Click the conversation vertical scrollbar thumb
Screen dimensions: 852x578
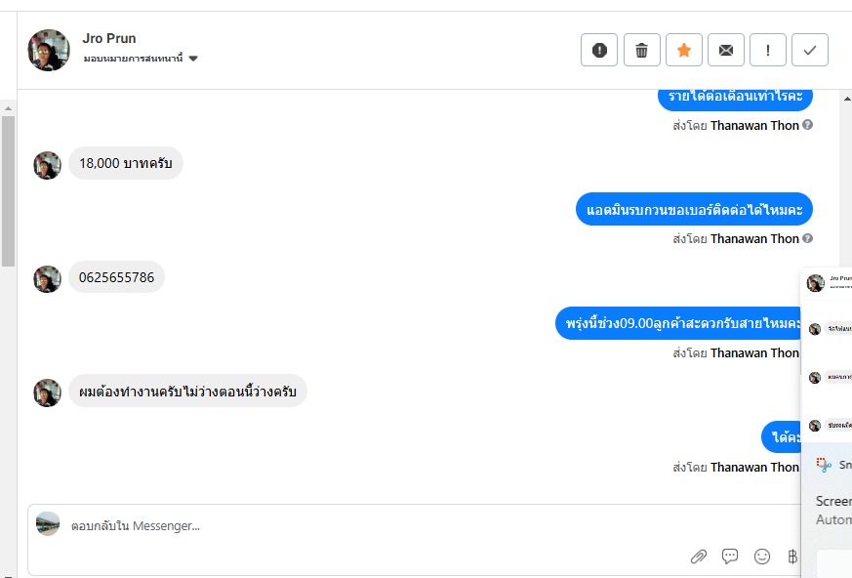tap(8, 186)
